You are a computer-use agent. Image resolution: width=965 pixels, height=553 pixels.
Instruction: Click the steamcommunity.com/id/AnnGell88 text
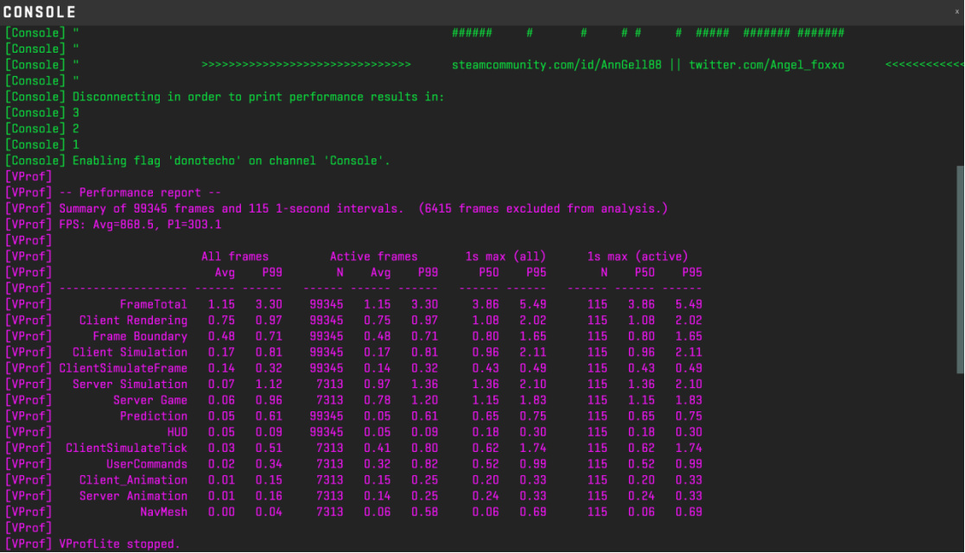tap(556, 65)
